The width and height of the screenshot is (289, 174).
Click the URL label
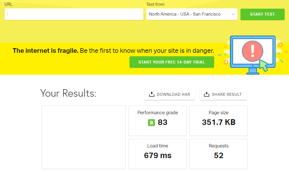[8, 4]
